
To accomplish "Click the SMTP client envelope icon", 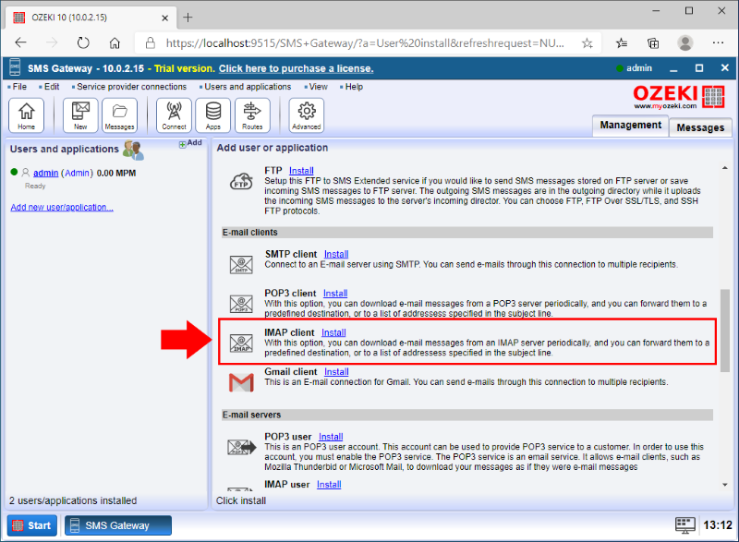I will tap(241, 265).
